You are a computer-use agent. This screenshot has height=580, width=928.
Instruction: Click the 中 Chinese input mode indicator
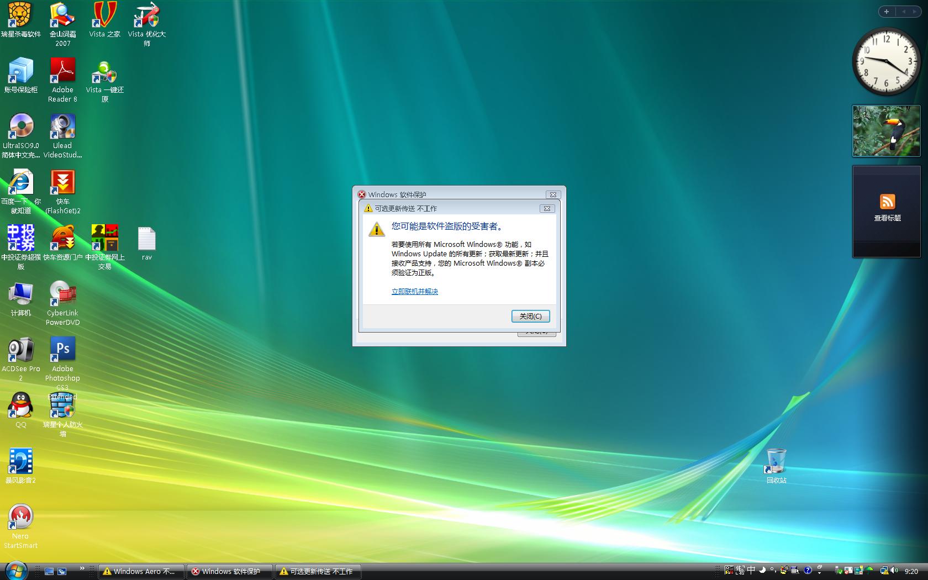coord(751,570)
